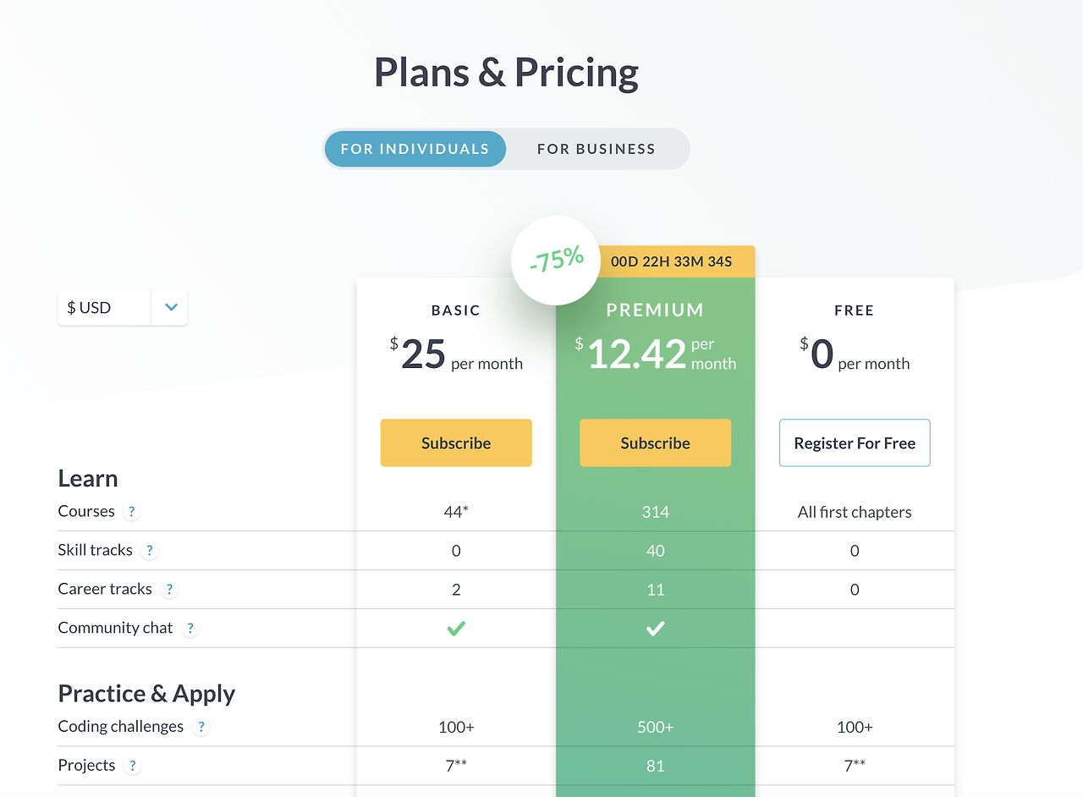Switch to the For Business plans
The height and width of the screenshot is (797, 1083).
tap(596, 149)
